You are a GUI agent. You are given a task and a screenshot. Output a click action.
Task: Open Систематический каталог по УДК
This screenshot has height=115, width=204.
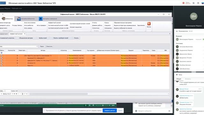click(x=58, y=28)
